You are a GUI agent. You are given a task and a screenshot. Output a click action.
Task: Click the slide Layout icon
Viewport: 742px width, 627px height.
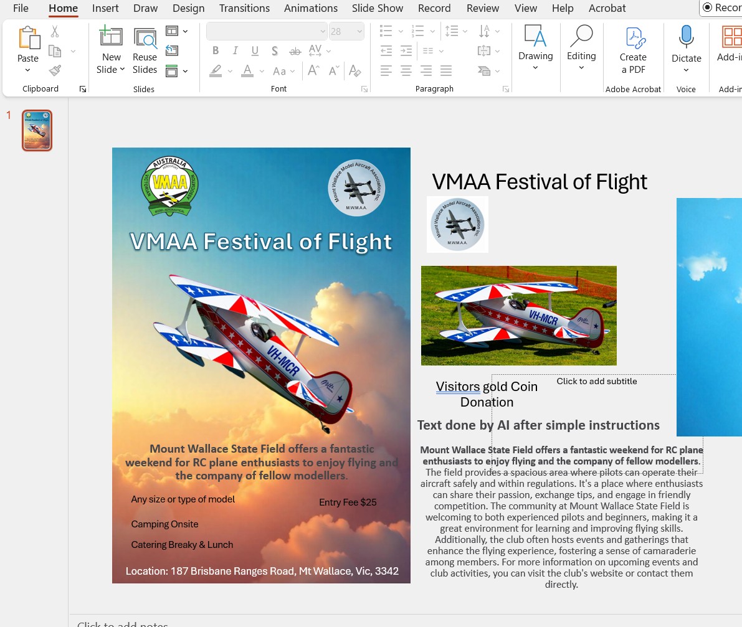tap(172, 31)
